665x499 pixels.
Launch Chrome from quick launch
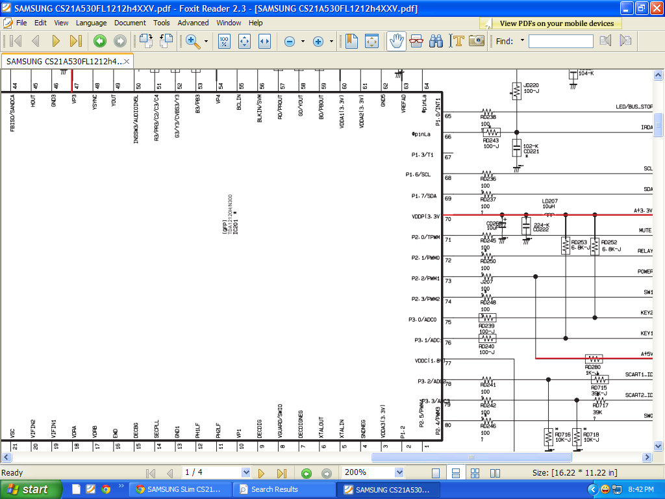pyautogui.click(x=106, y=489)
